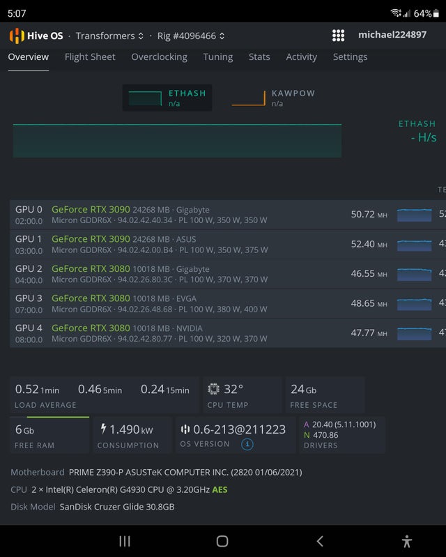Select GPU 4 GeForce RTX 3080 NVIDIA
Viewport: 446px width, 557px height.
pyautogui.click(x=228, y=333)
